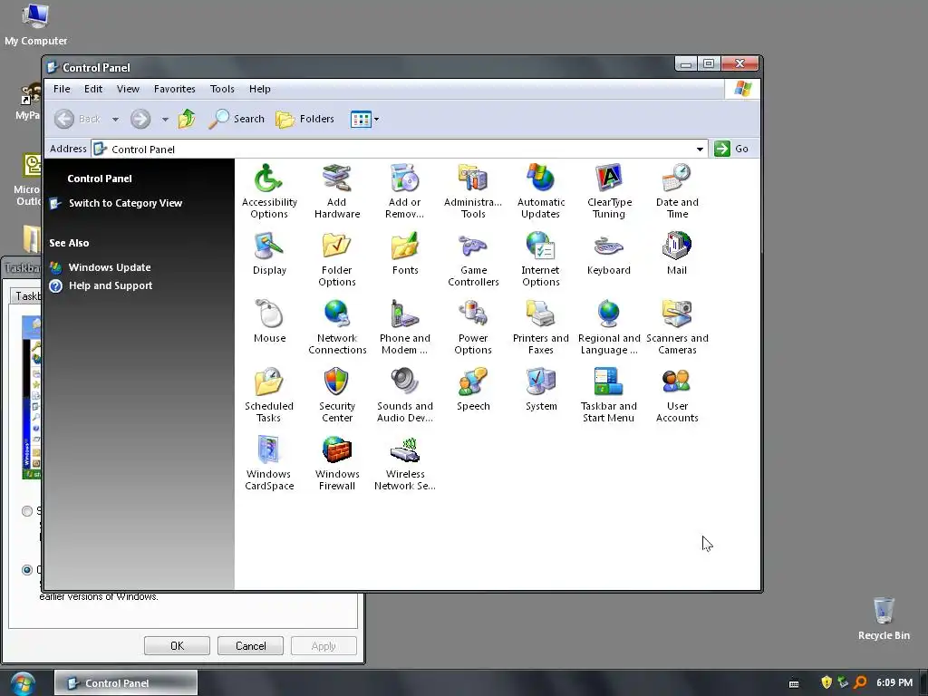The height and width of the screenshot is (696, 928).
Task: Click the Start button orb
Action: click(22, 683)
